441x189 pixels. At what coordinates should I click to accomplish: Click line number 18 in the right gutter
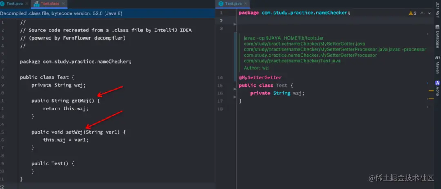coord(220,109)
